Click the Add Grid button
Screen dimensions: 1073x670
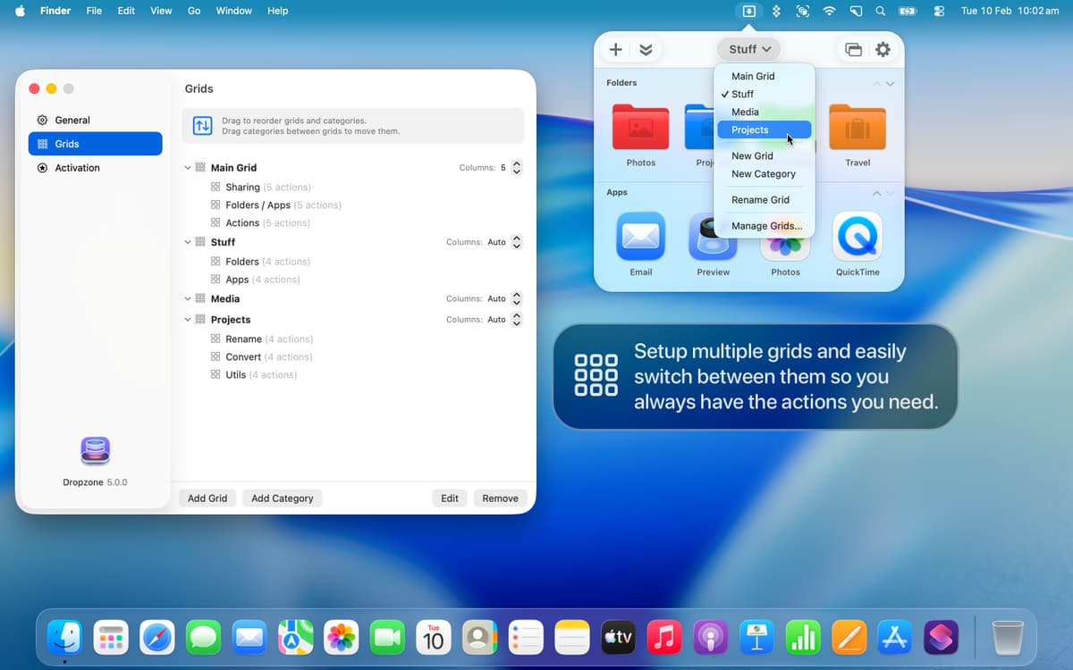click(207, 498)
